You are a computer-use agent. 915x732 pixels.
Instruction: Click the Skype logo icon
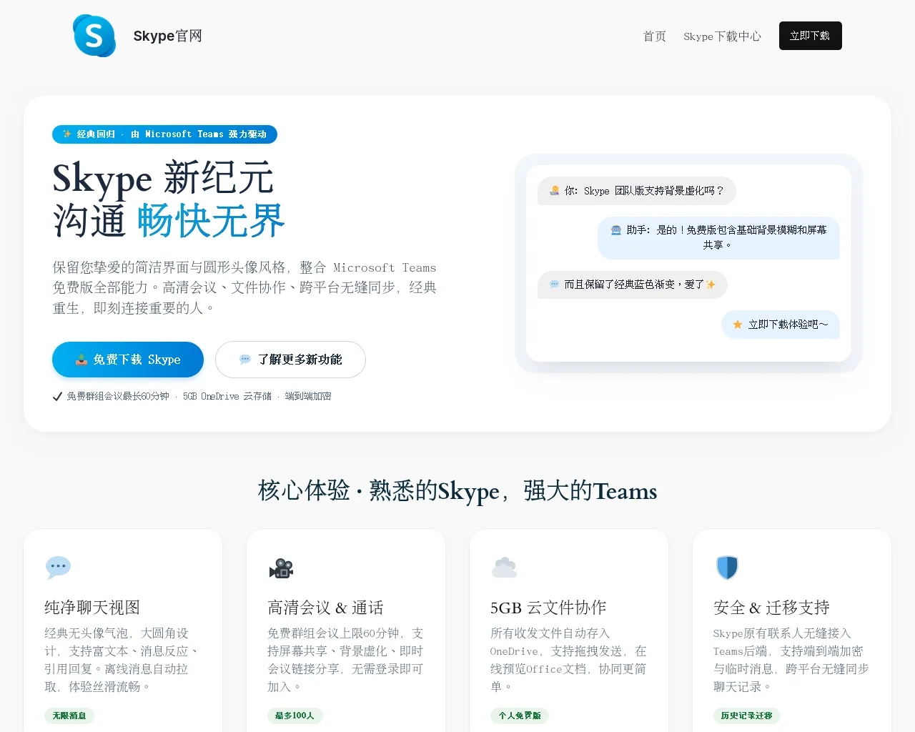click(x=94, y=36)
